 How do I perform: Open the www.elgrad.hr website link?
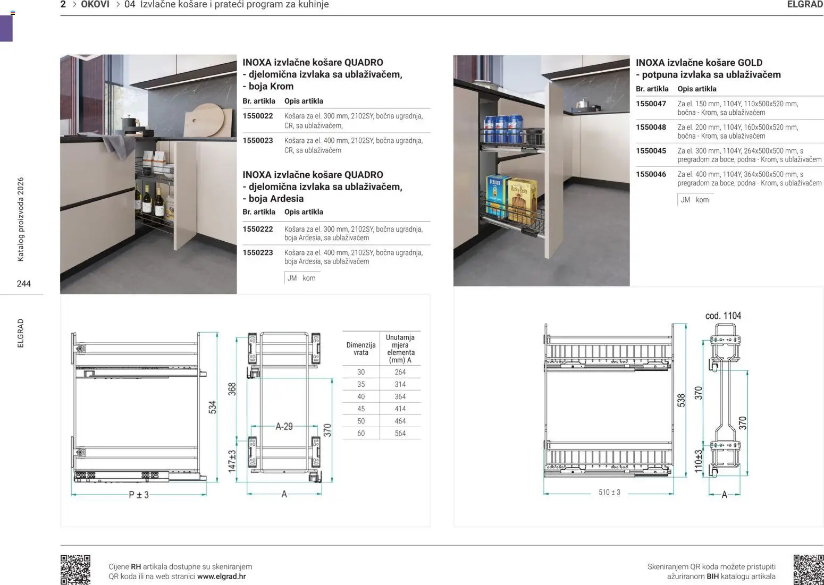(x=222, y=575)
